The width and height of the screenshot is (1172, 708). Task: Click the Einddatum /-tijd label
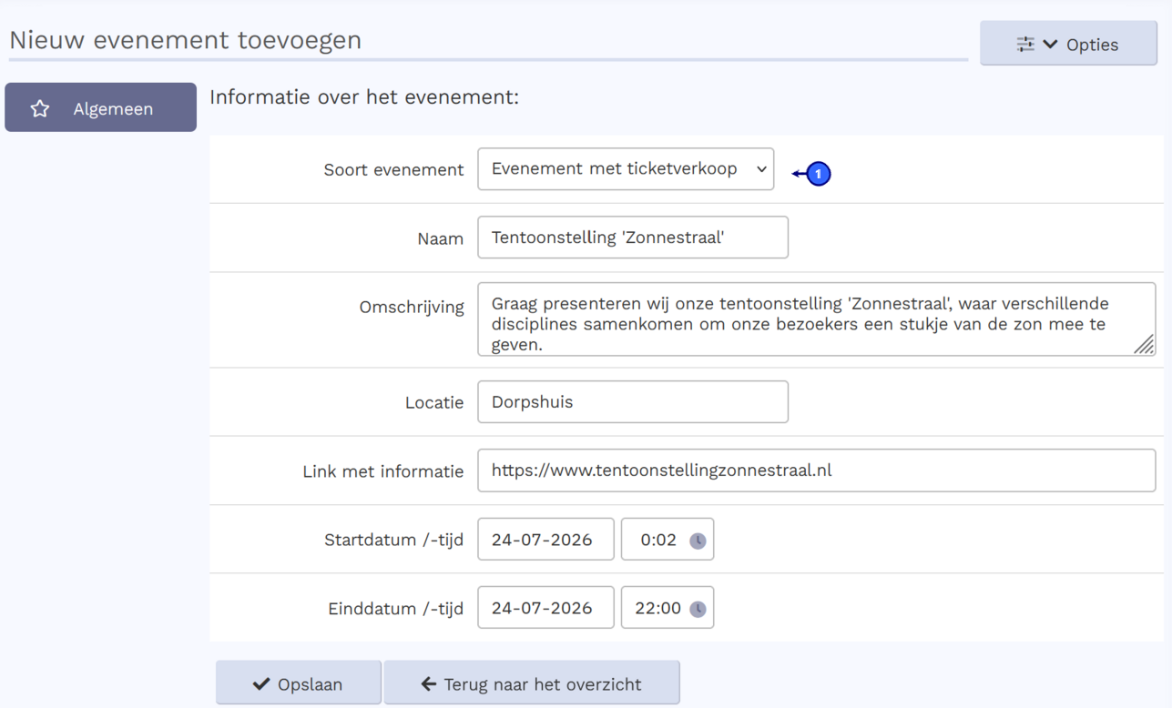pos(396,609)
